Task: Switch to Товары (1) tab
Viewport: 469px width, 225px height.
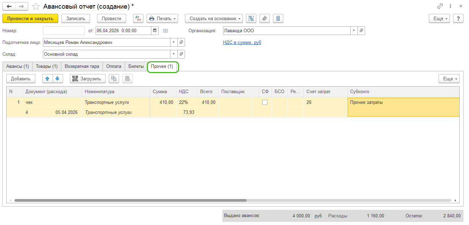Action: point(47,66)
